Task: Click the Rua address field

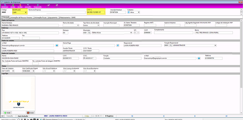Action: (x=30, y=33)
